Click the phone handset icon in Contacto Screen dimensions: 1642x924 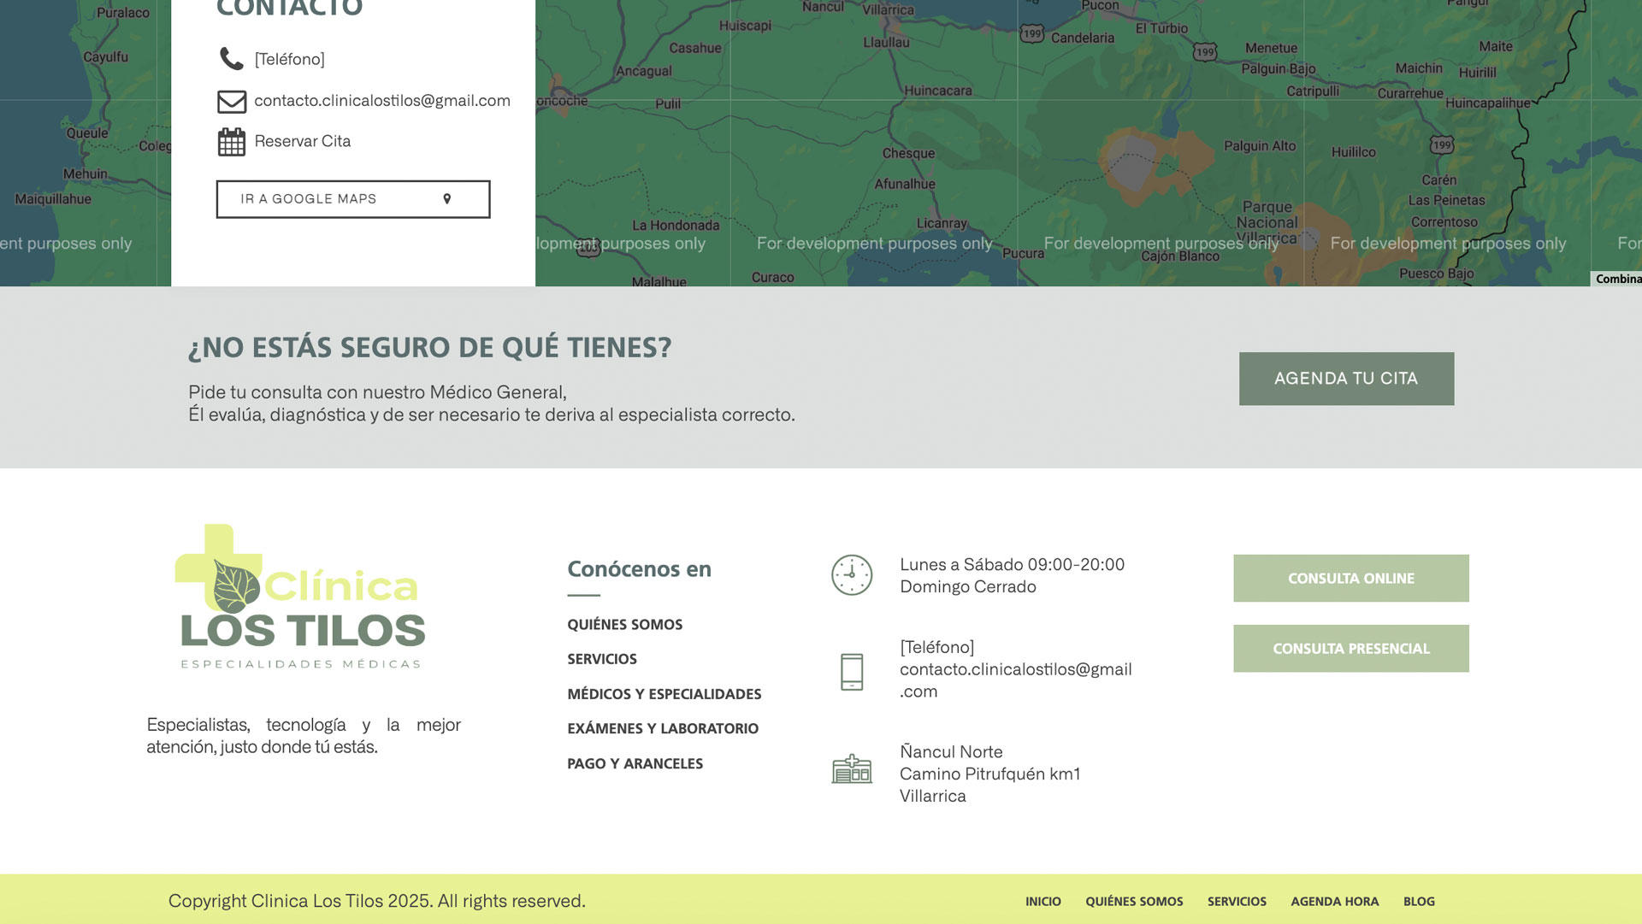click(x=231, y=59)
